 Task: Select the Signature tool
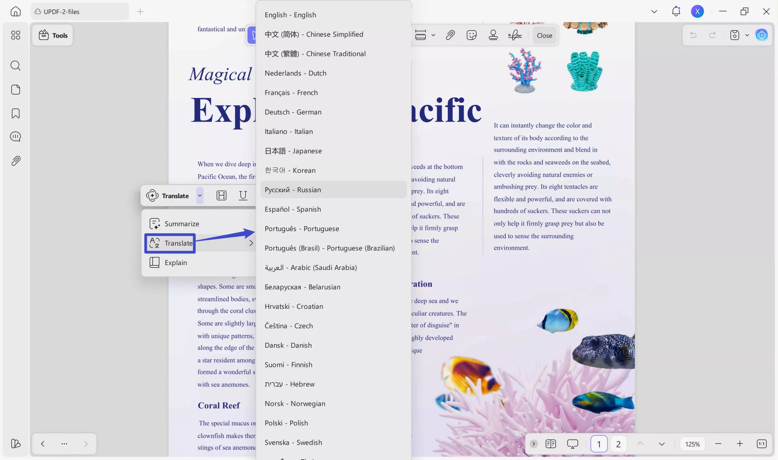pyautogui.click(x=515, y=35)
